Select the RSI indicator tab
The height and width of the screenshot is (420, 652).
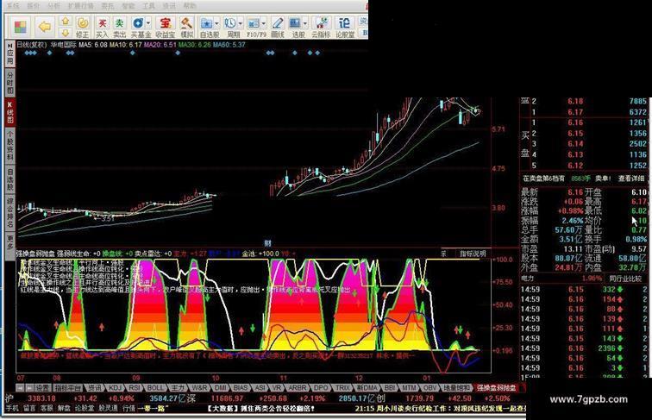[135, 387]
